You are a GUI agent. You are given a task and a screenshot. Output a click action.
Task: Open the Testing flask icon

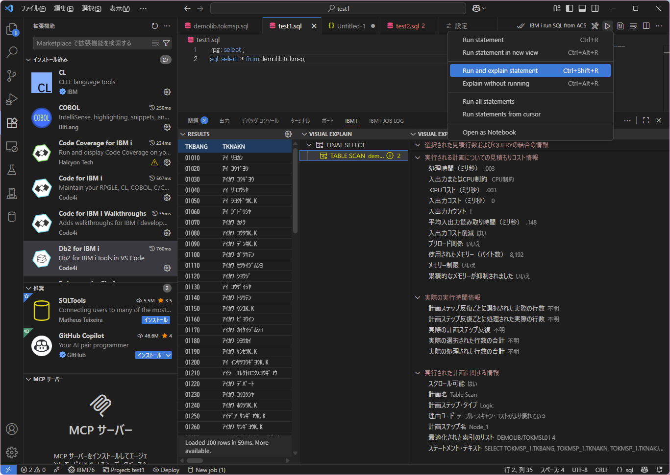[x=12, y=170]
